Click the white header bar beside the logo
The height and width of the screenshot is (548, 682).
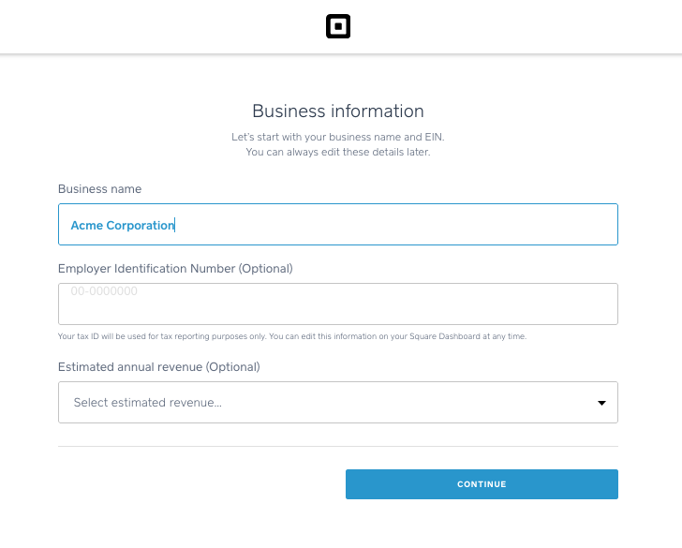point(515,27)
